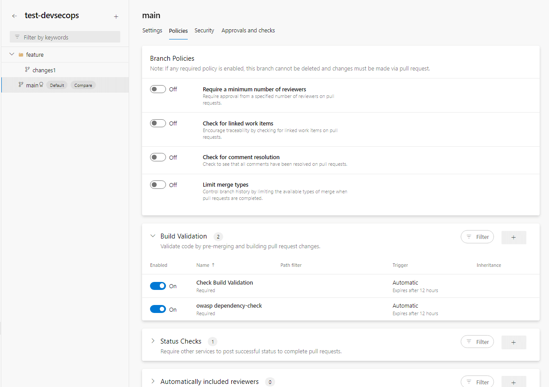The width and height of the screenshot is (549, 387).
Task: Click the plus icon next to test-devsecops
Action: point(116,16)
